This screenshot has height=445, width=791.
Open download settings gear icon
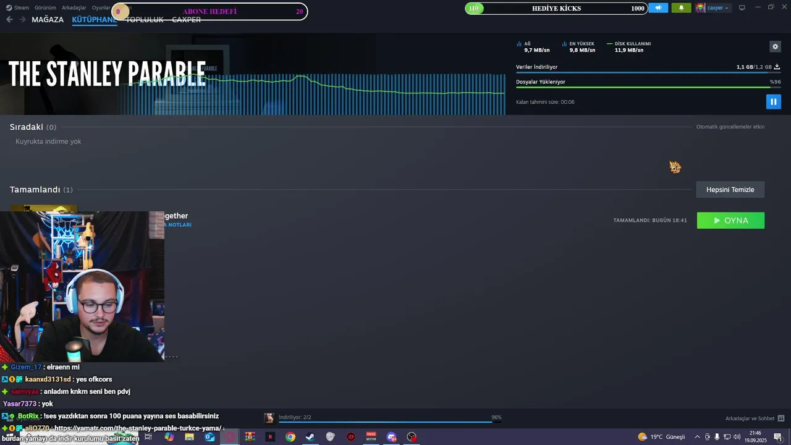point(775,46)
